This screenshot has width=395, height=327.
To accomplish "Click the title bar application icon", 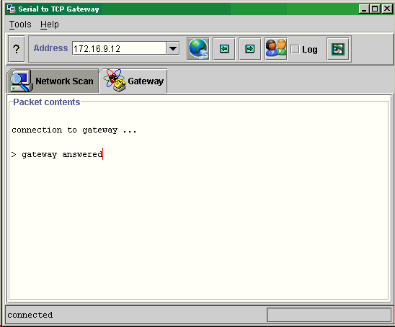I will [11, 9].
